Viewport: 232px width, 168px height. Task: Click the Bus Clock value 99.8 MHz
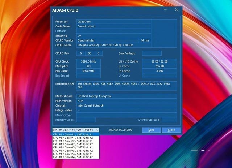pos(88,71)
